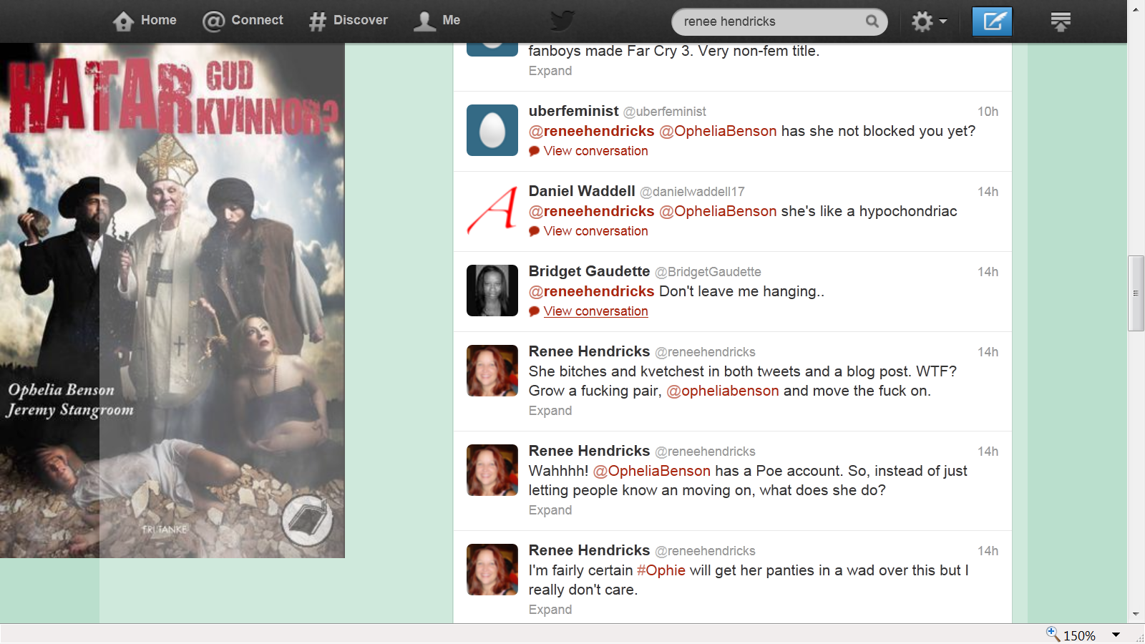This screenshot has height=644, width=1145.
Task: Click the search field containing renee hendricks
Action: pyautogui.click(x=769, y=21)
